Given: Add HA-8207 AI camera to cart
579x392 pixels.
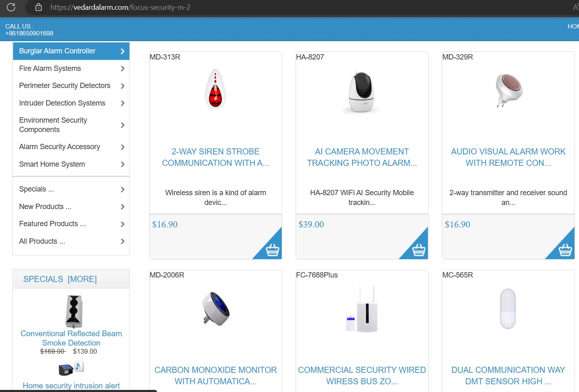Looking at the screenshot, I should (x=418, y=249).
